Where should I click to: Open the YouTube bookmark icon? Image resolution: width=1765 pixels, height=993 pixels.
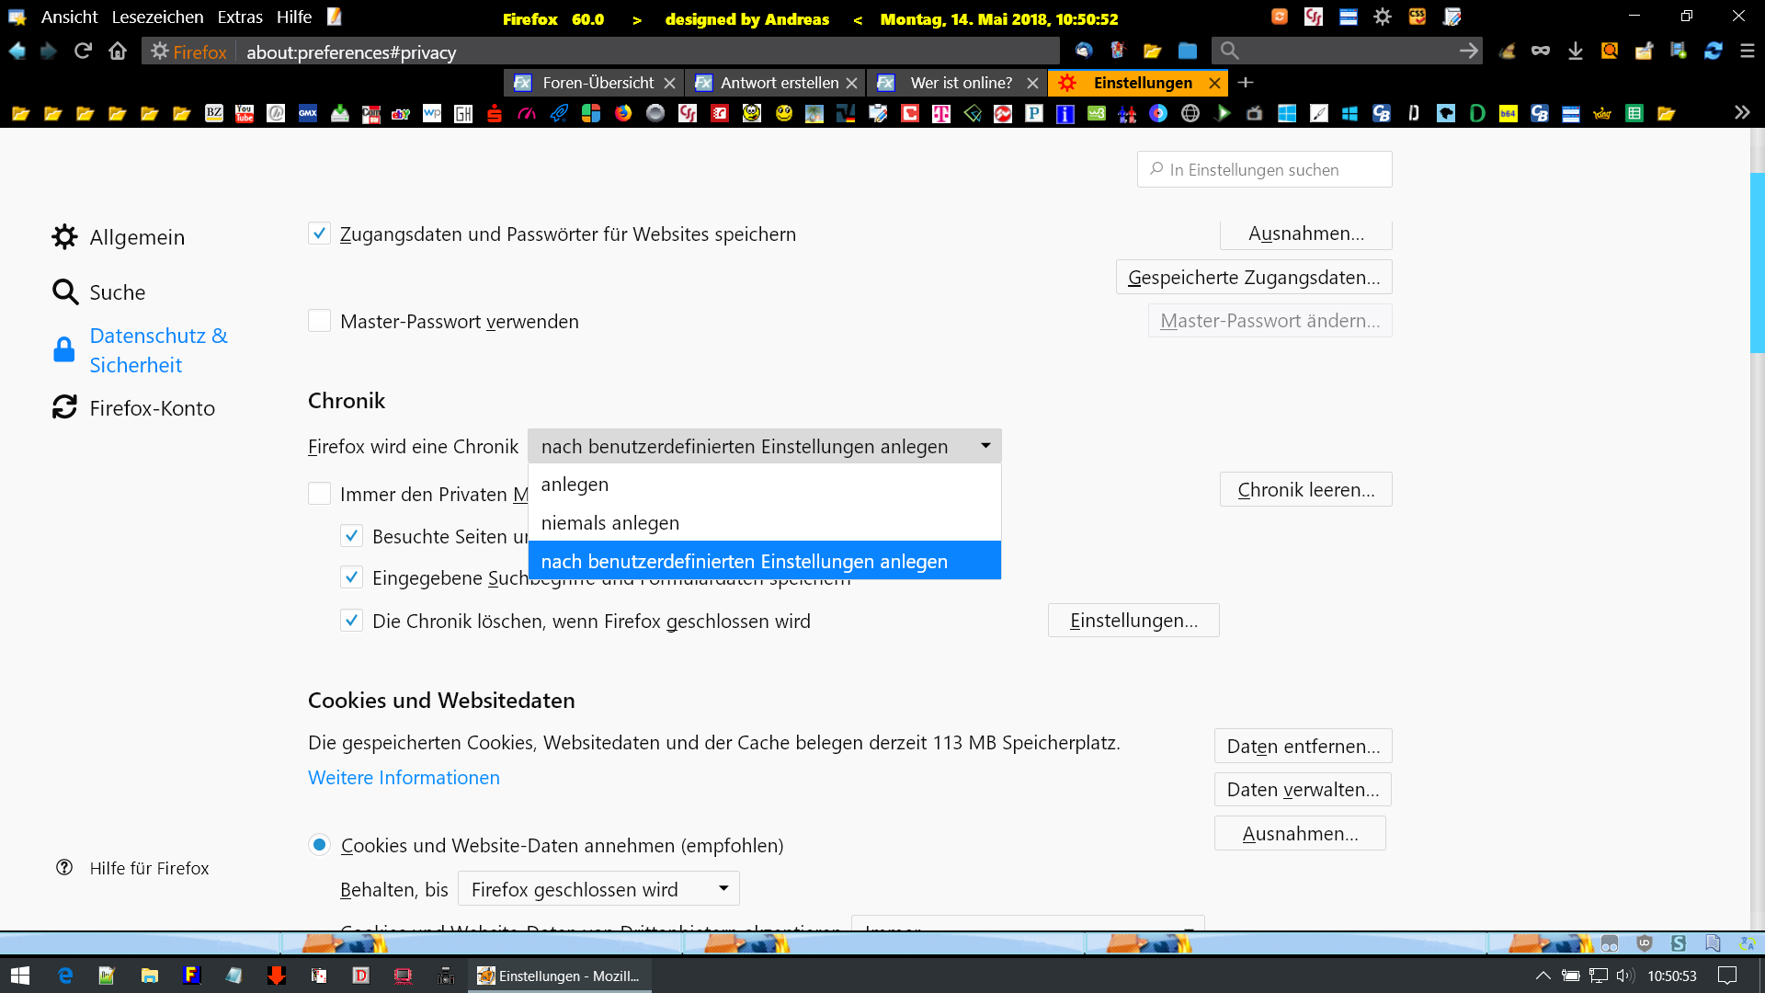(245, 113)
